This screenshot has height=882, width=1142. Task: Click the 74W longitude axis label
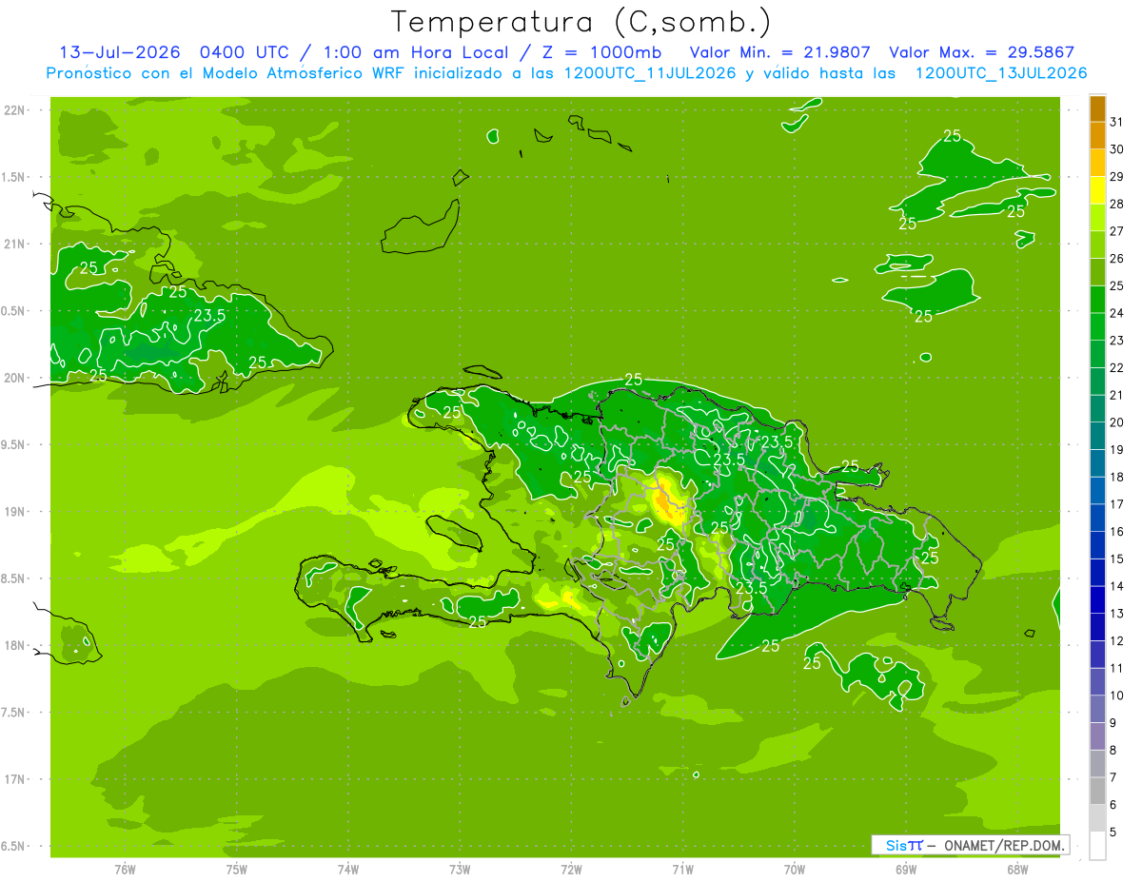click(348, 869)
